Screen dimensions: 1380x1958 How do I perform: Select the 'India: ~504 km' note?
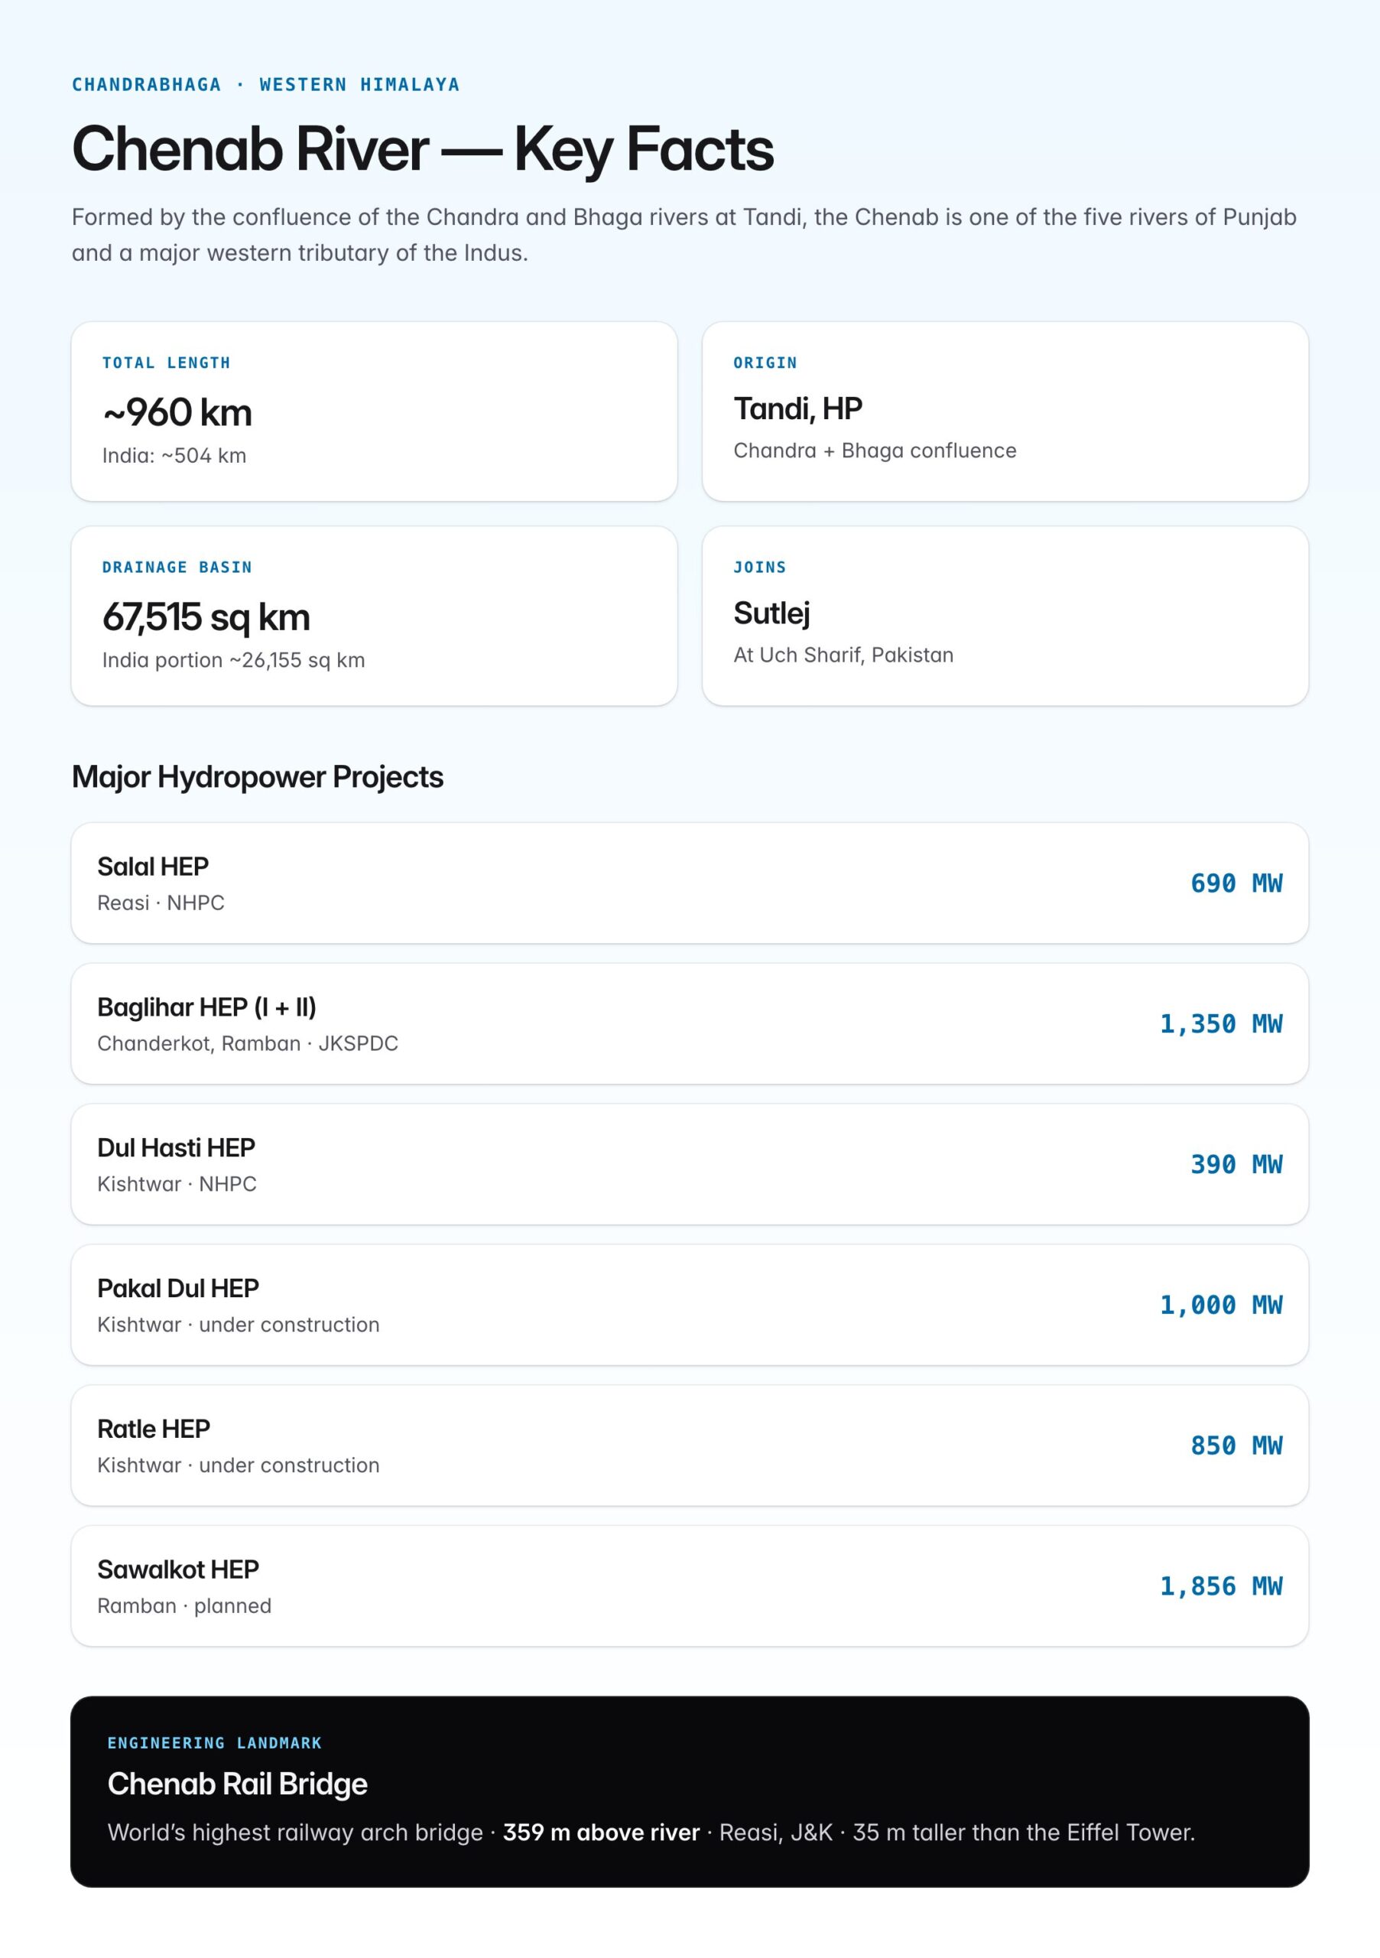point(174,455)
